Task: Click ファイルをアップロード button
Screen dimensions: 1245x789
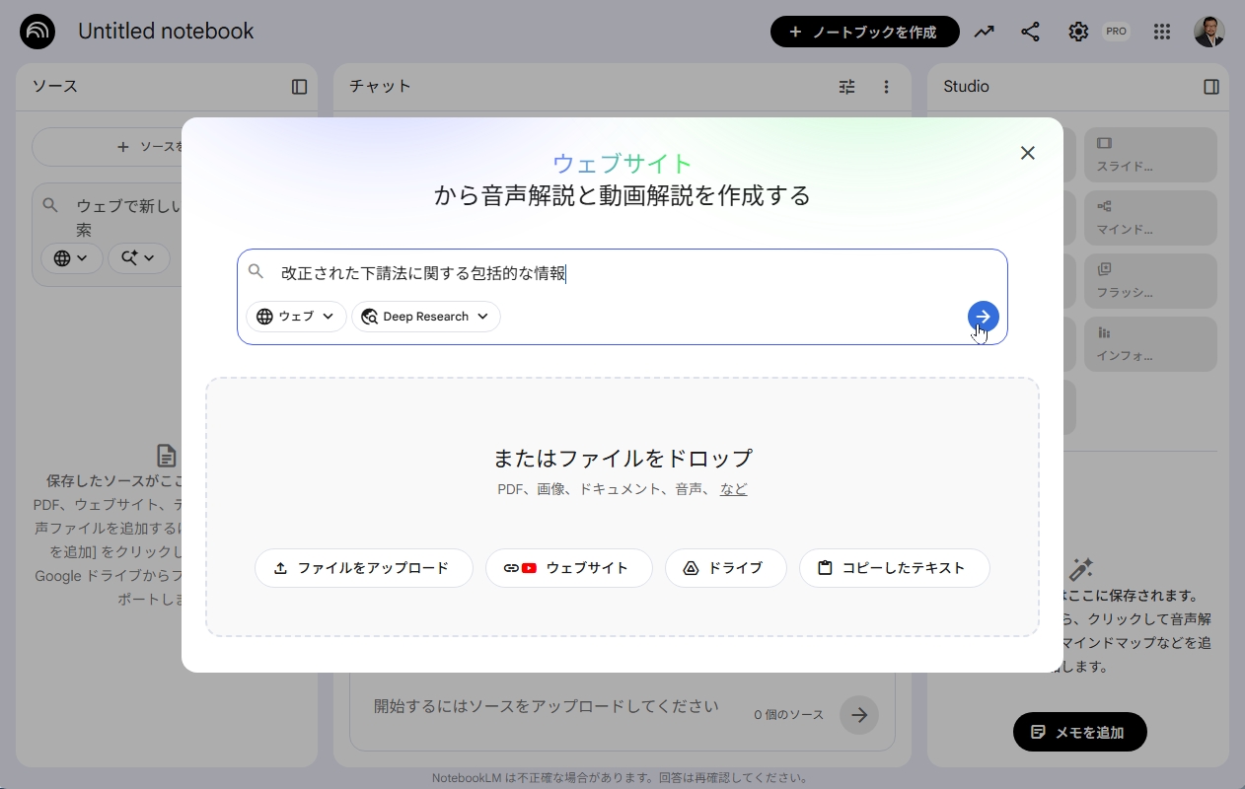Action: [x=364, y=568]
